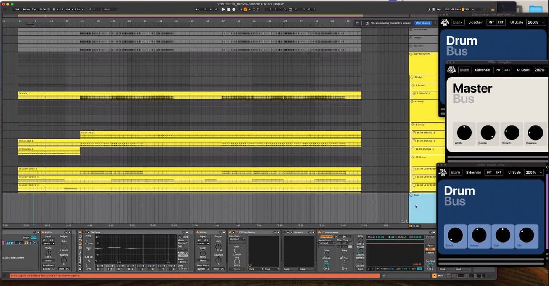Unfold the 7 DR KICK_1 track
549x286 pixels.
[414, 93]
